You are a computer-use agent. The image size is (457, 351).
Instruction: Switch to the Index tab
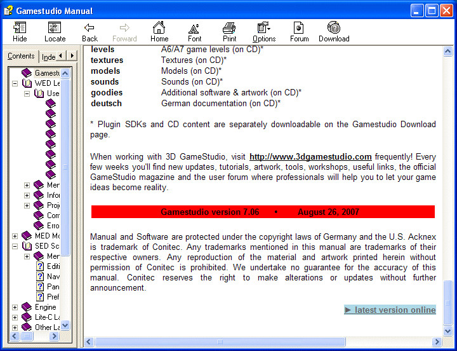pos(48,57)
